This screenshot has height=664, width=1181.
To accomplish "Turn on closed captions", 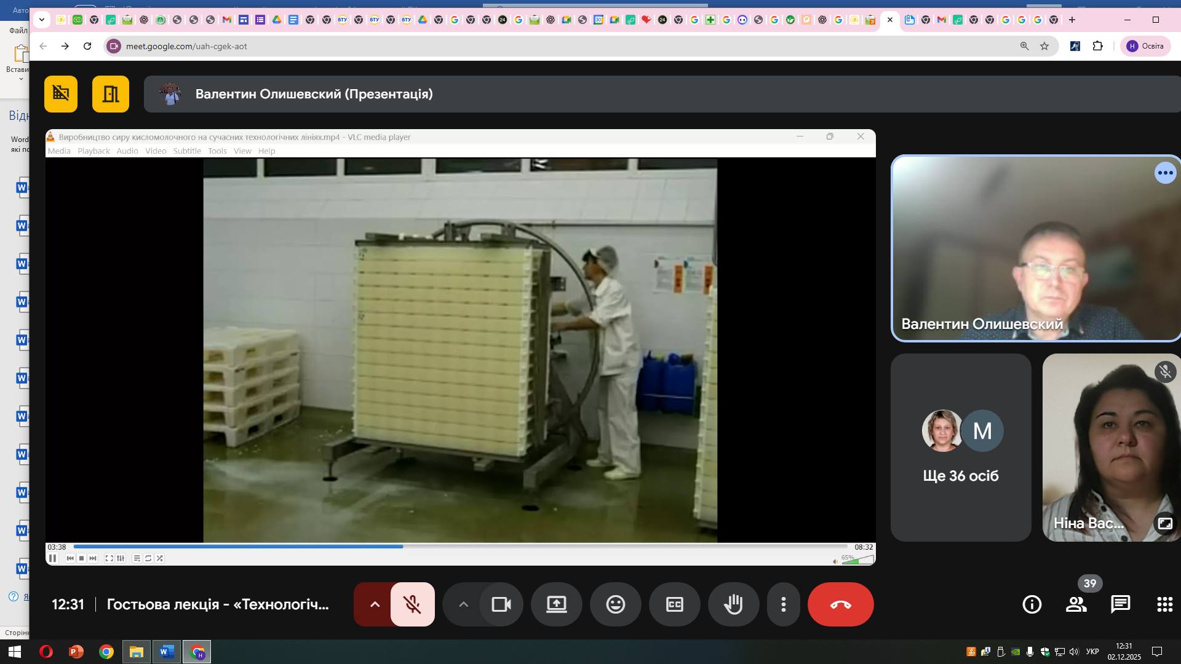I will (x=674, y=604).
